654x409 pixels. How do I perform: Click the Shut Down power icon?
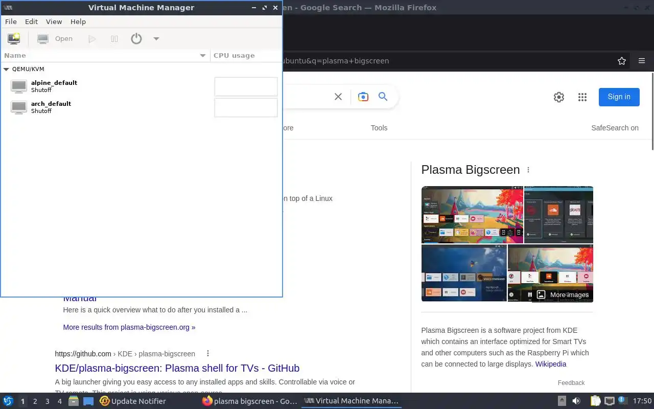coord(136,39)
